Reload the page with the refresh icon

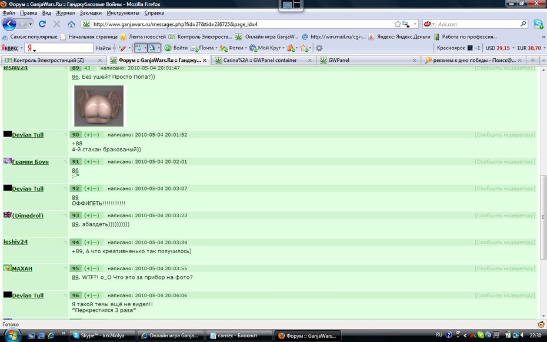42,24
